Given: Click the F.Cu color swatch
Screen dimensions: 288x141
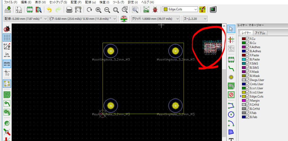Looking at the screenshot, I should (x=244, y=39).
